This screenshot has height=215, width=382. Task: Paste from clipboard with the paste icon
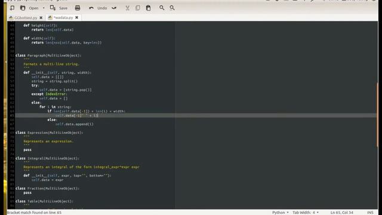click(x=148, y=8)
